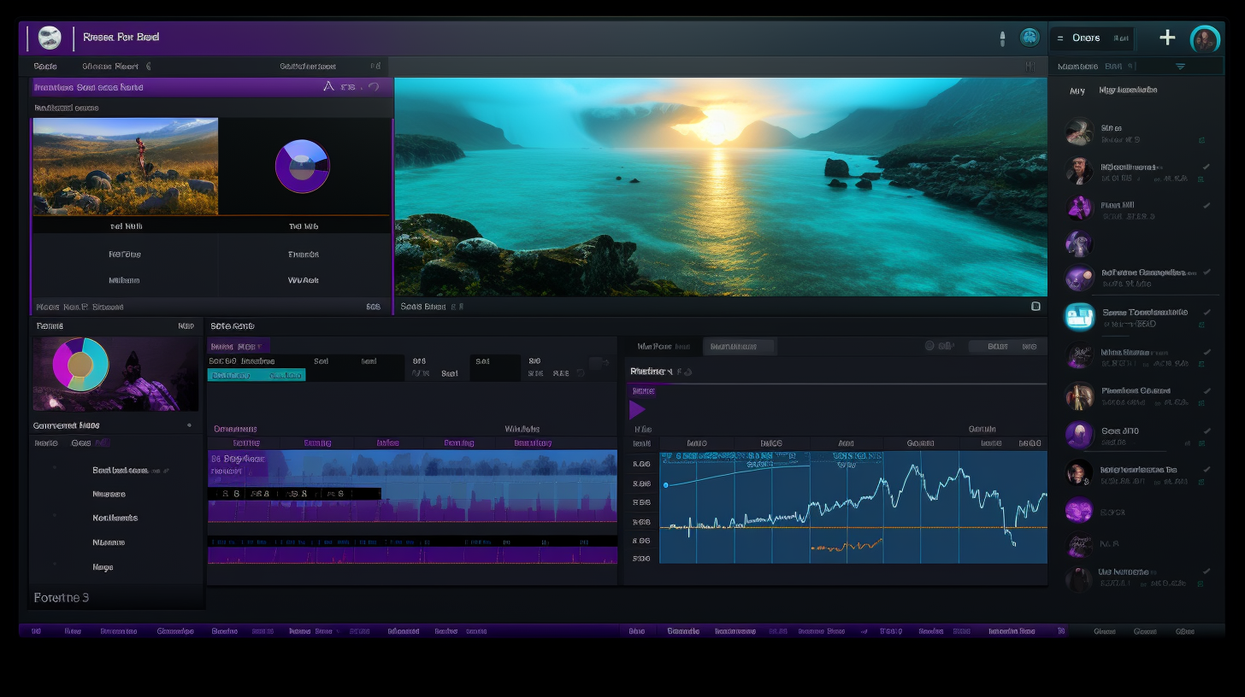The width and height of the screenshot is (1245, 697).
Task: Open the user profile avatar at top right
Action: 1205,39
